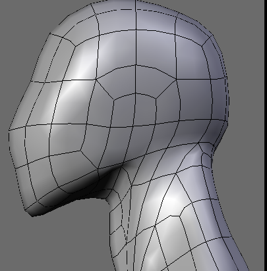
Task: Click the viewport border strip at the right edge
Action: click(x=266, y=135)
